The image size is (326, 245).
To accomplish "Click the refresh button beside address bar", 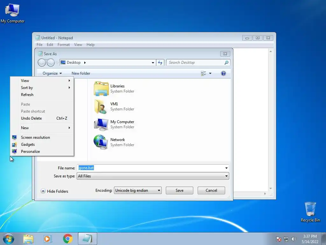I will point(160,63).
